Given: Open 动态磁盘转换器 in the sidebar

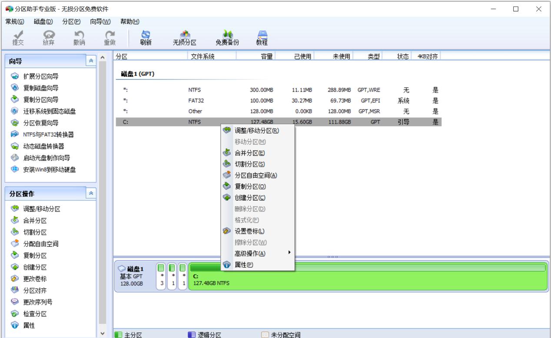Looking at the screenshot, I should tap(38, 147).
